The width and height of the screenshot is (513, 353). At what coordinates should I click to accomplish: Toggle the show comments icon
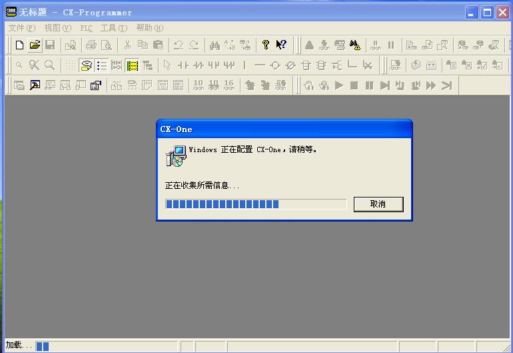(x=86, y=65)
